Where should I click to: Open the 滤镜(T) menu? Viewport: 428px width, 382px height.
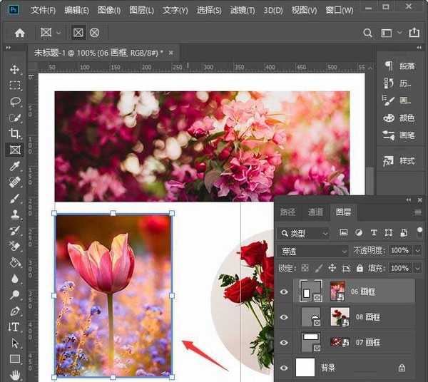241,11
